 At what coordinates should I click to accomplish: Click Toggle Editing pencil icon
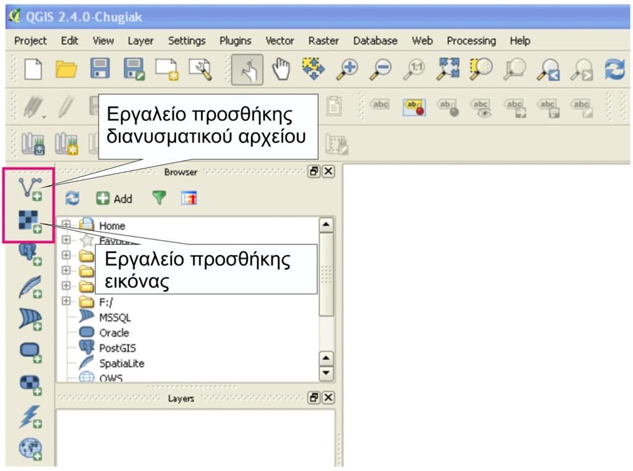click(66, 107)
